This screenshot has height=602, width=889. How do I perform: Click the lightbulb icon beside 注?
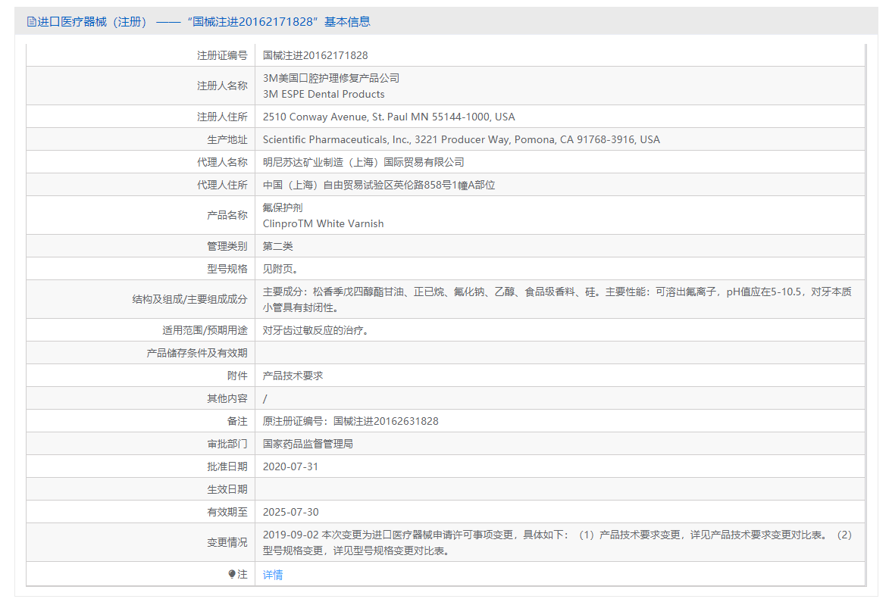pos(232,574)
